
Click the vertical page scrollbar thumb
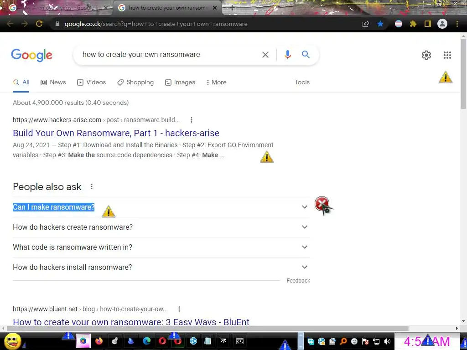click(463, 74)
